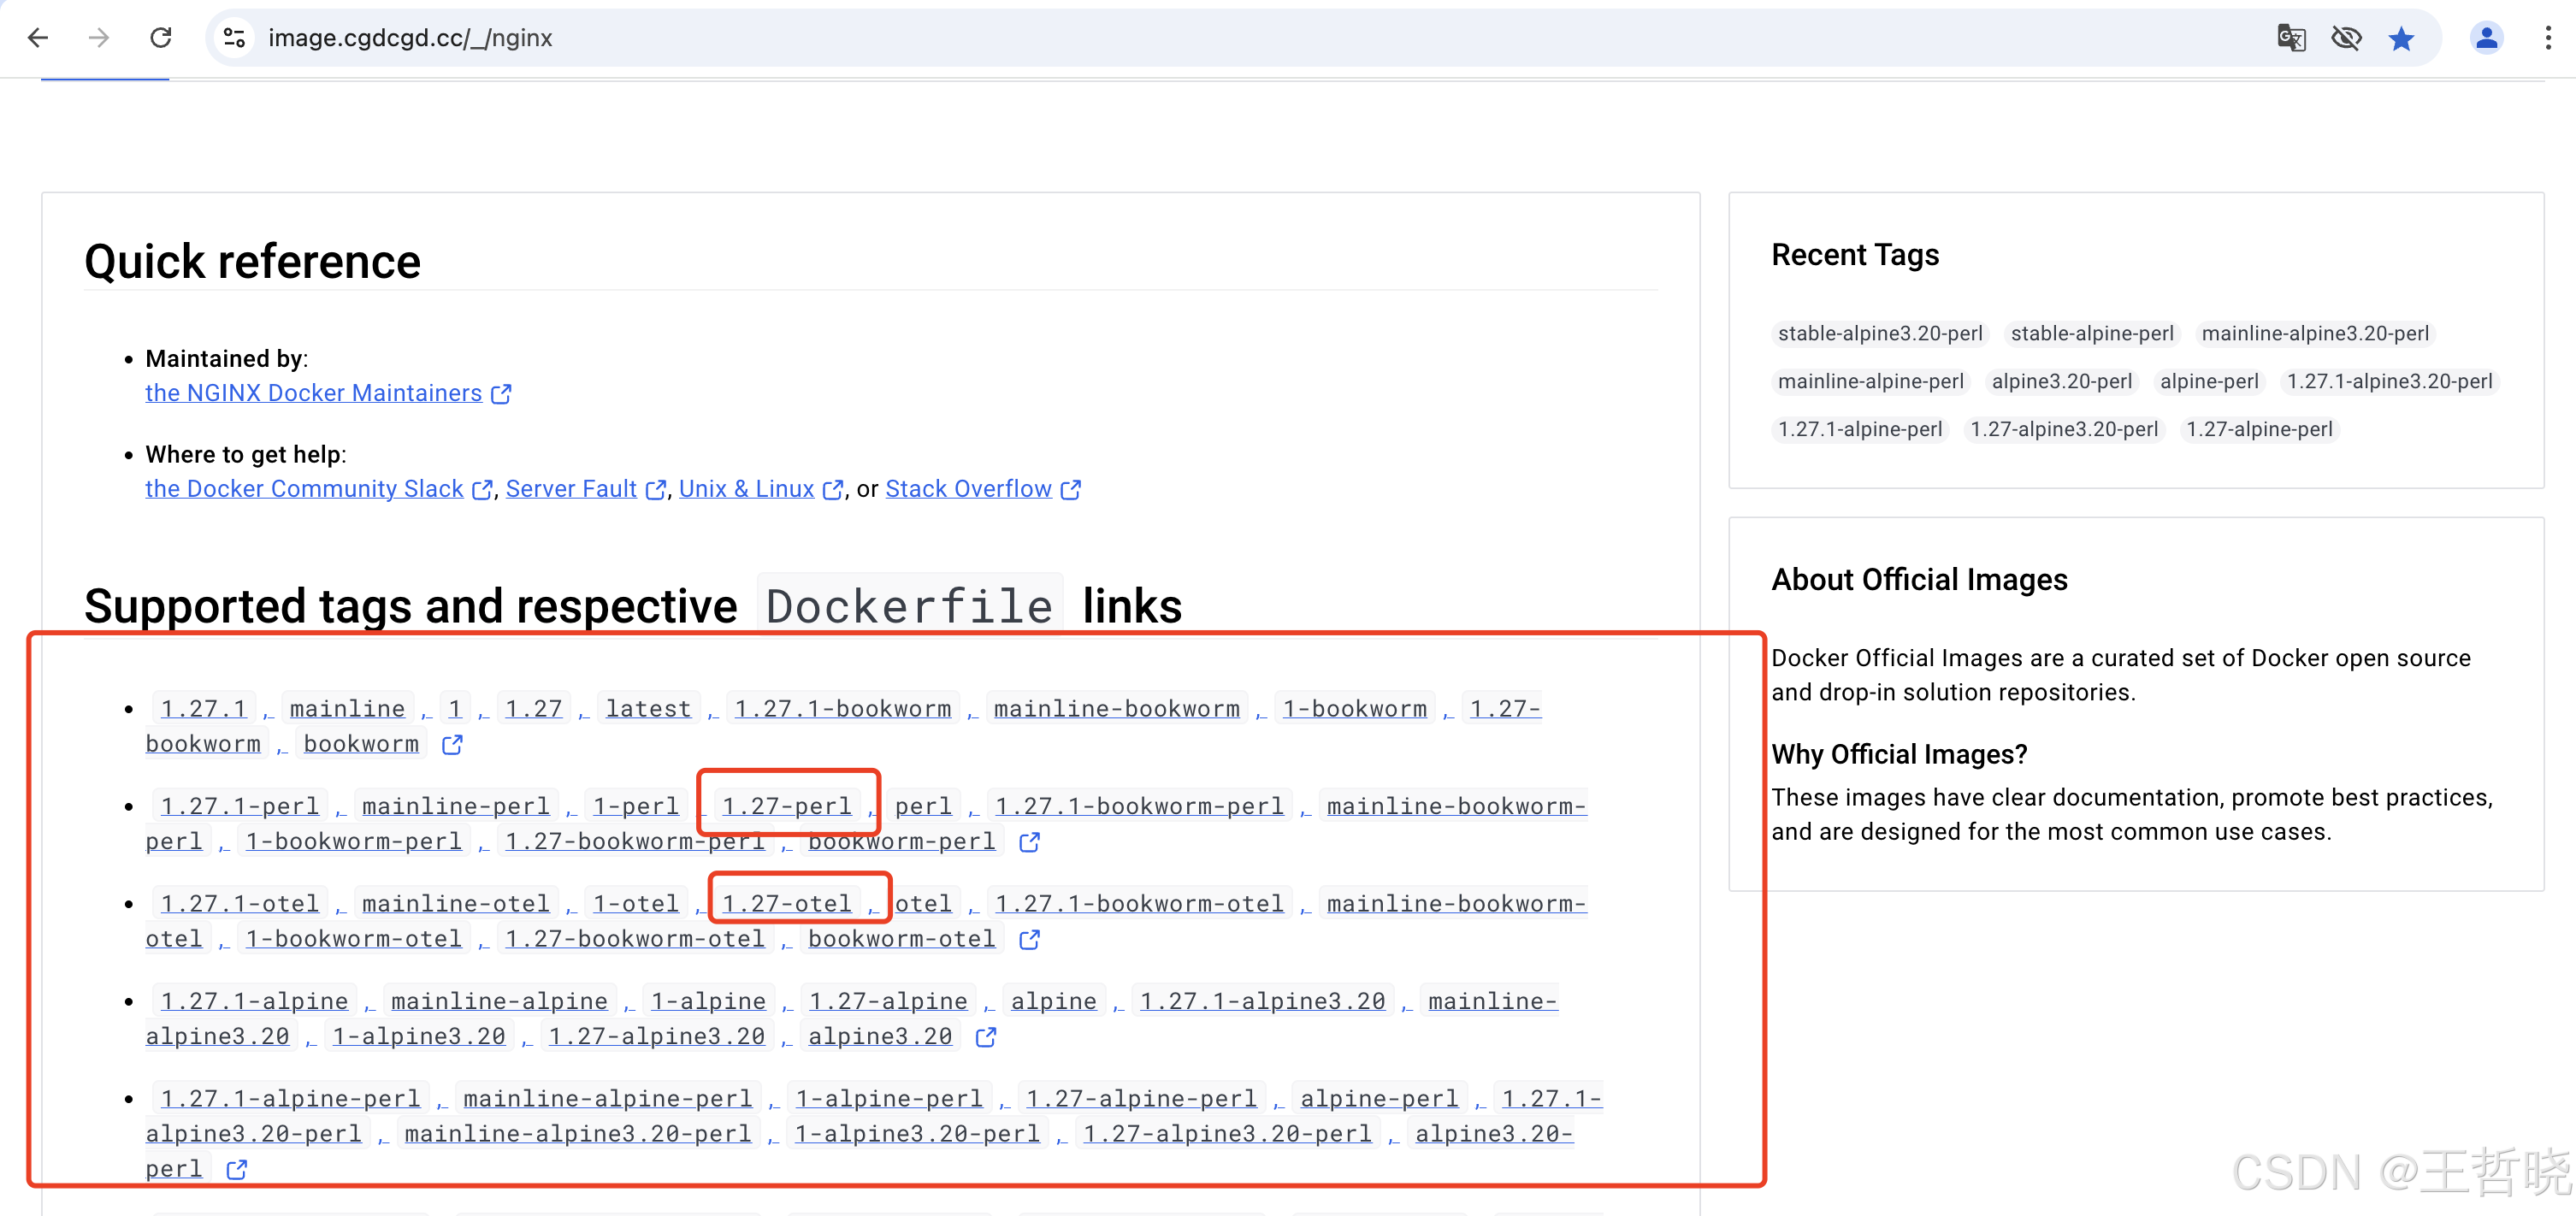Open the latest tag link

pyautogui.click(x=648, y=708)
